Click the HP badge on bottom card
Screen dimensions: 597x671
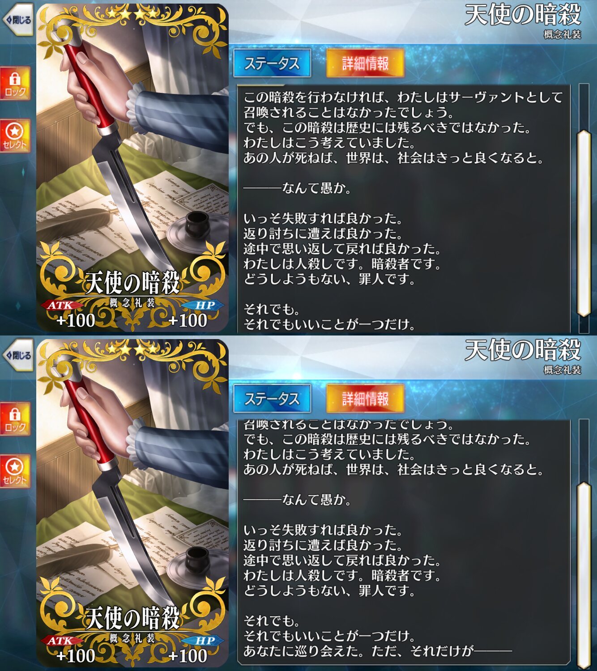click(204, 641)
